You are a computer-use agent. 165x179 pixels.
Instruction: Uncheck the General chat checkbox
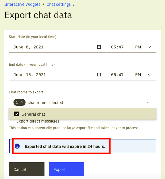click(17, 114)
